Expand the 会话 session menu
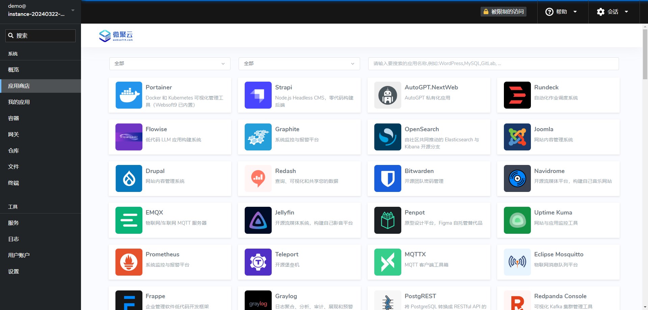648x310 pixels. 613,12
